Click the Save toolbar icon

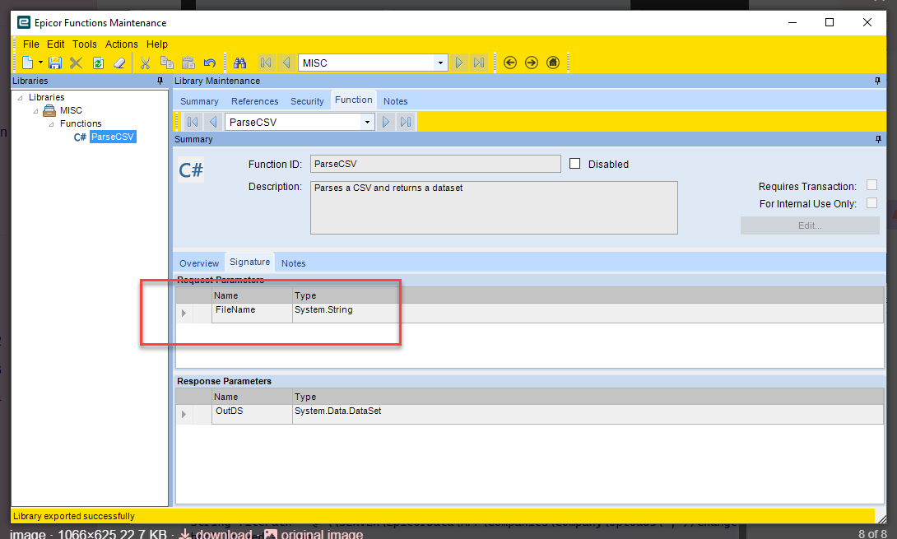click(55, 63)
